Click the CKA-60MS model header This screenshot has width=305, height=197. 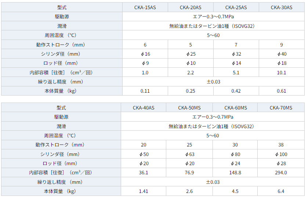tap(235, 108)
